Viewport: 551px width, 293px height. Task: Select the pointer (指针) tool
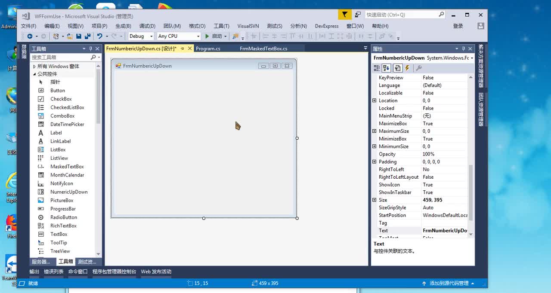coord(55,82)
